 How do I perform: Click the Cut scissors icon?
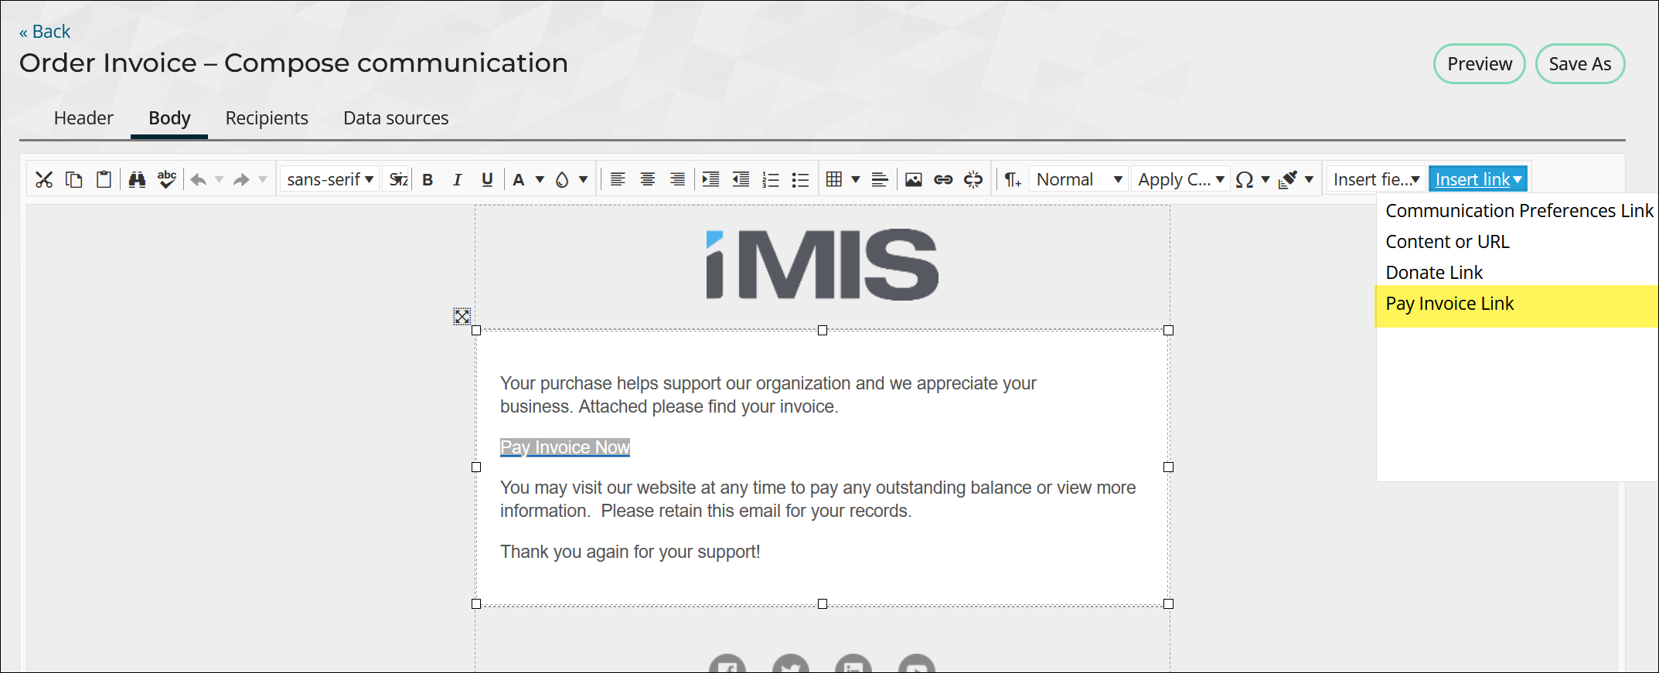click(44, 180)
